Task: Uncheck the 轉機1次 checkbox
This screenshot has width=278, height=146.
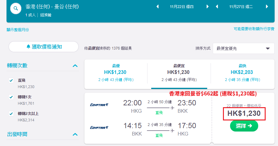Action: [11, 97]
